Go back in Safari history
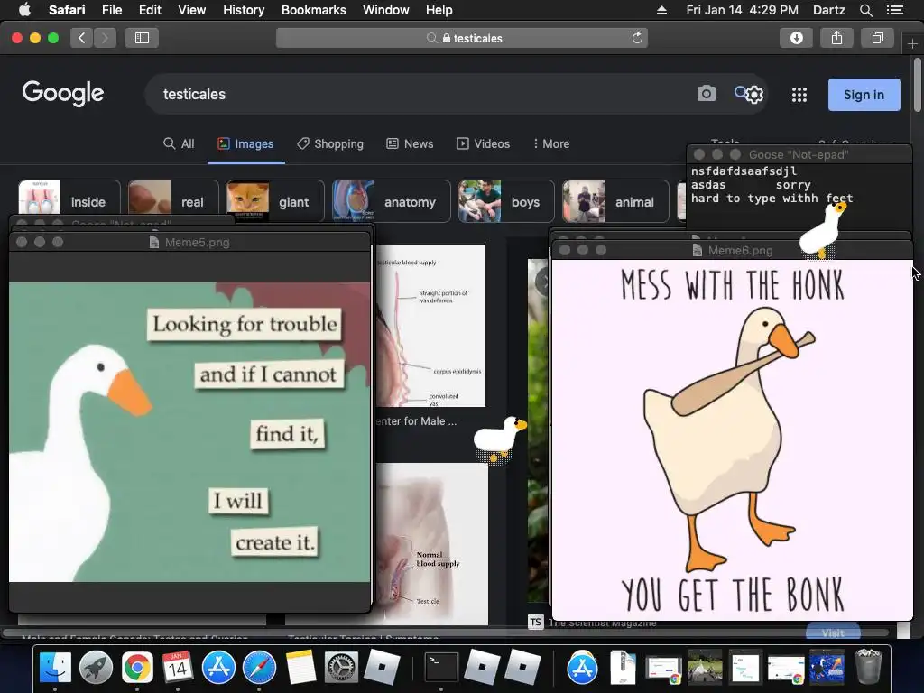The image size is (924, 693). tap(81, 38)
